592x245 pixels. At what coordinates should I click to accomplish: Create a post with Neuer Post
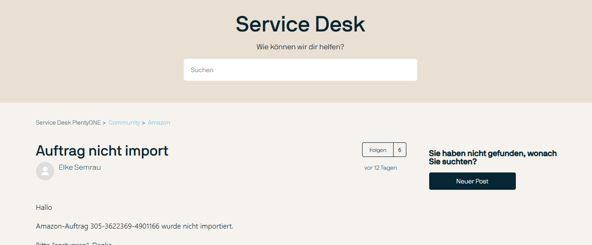pyautogui.click(x=472, y=181)
